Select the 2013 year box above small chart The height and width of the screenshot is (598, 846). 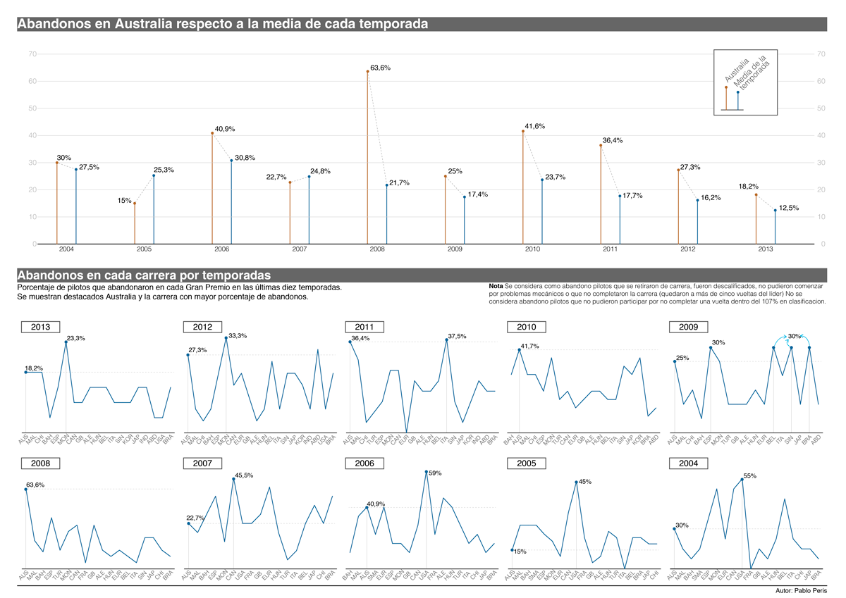tap(41, 327)
